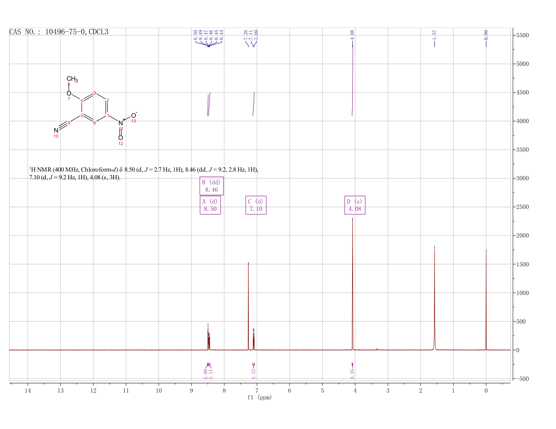
Task: Select the 1.57 peak label at top
Action: (x=434, y=34)
